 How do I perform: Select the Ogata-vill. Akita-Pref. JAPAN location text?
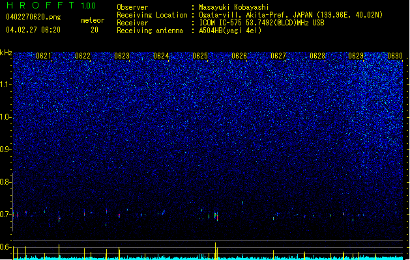click(x=291, y=15)
